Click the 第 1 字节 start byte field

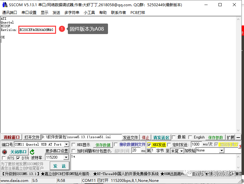153,151
